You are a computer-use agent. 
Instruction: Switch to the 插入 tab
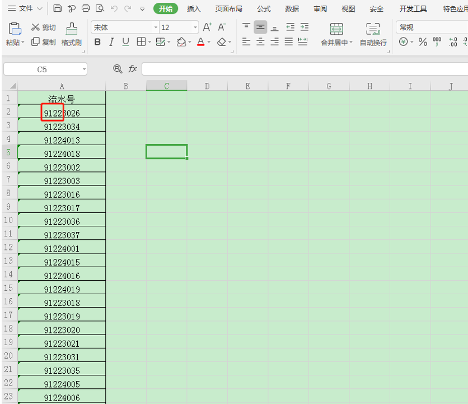[194, 8]
